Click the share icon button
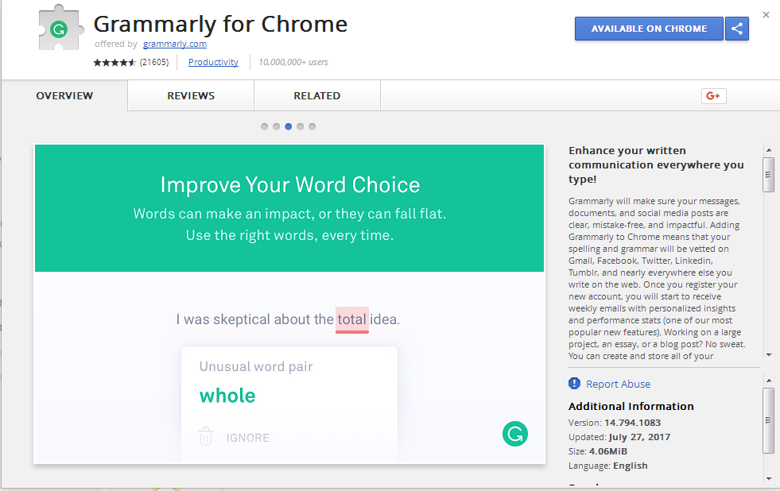This screenshot has height=491, width=780. (x=737, y=29)
